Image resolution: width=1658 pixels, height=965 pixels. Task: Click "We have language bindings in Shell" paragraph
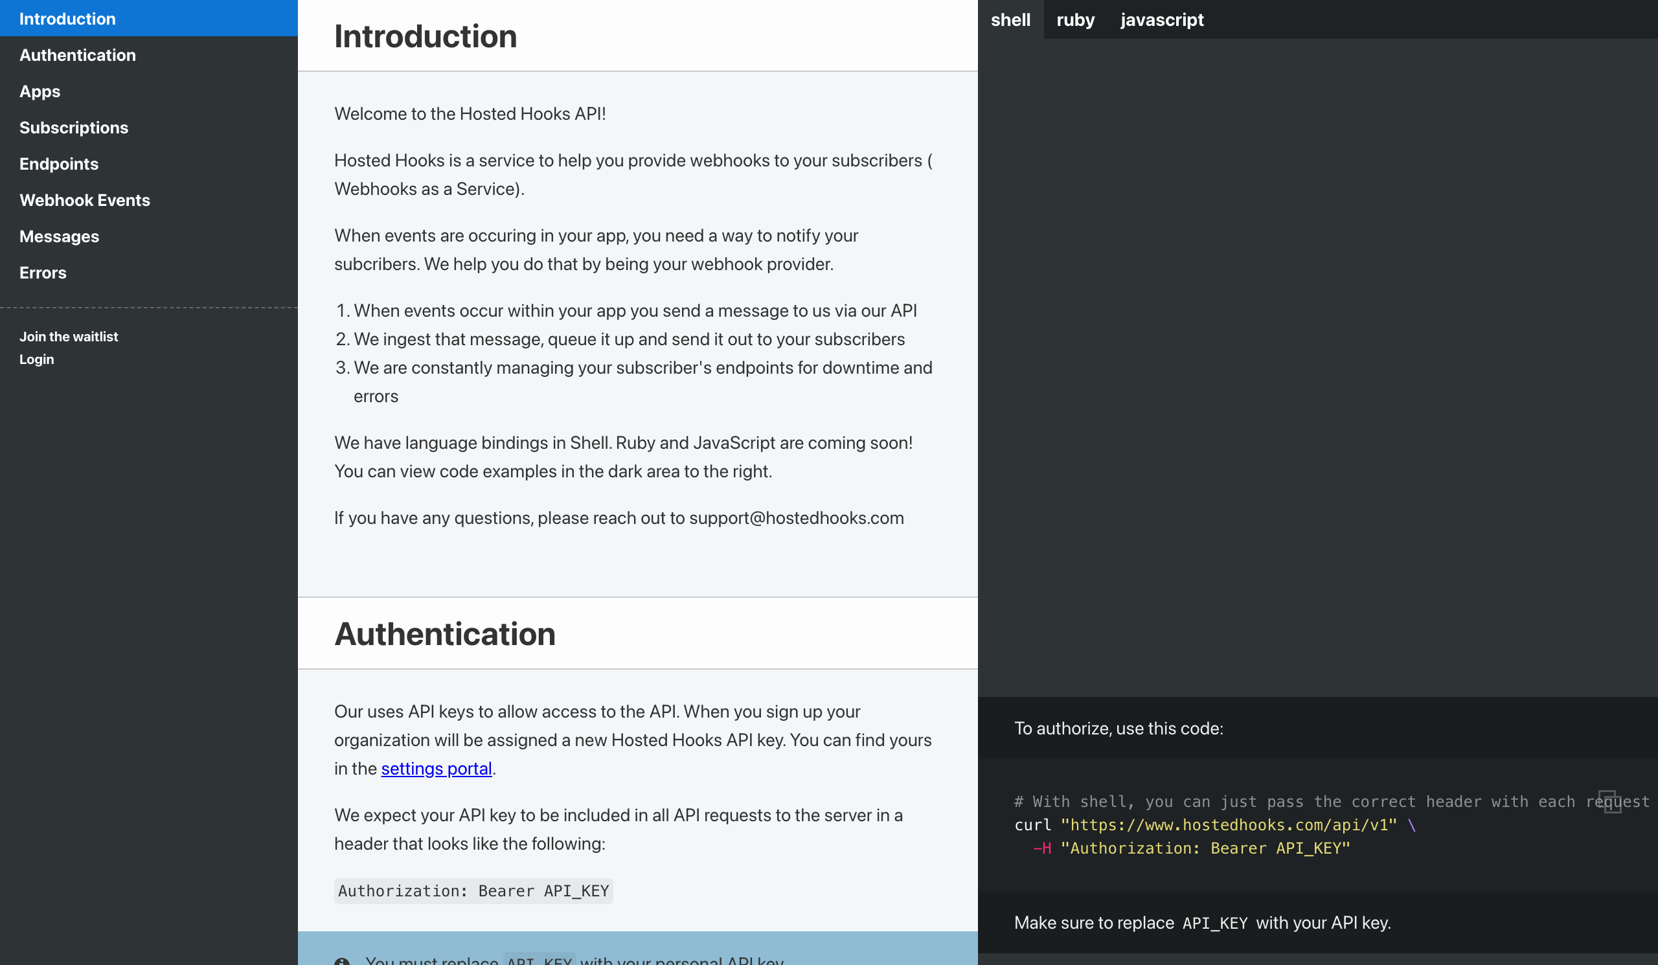(x=623, y=457)
